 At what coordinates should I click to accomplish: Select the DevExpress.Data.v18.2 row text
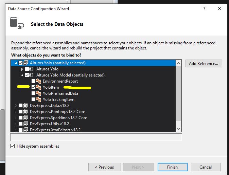click(50, 106)
